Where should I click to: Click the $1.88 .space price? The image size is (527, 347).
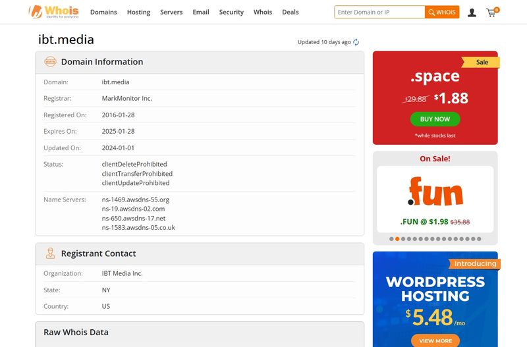(451, 98)
